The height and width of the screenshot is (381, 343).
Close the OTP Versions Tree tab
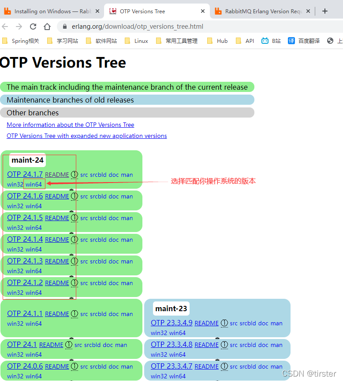[x=202, y=11]
